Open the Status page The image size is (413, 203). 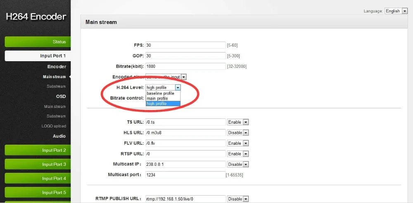click(38, 42)
